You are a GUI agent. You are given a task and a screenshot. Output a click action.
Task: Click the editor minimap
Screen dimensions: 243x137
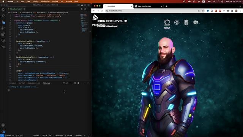pyautogui.click(x=84, y=23)
